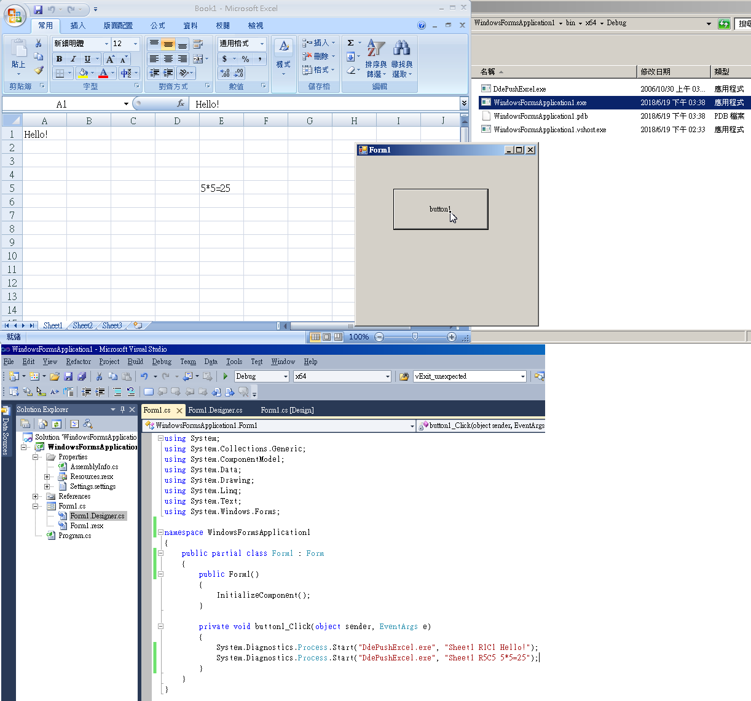Activate the Format Painter brush in Excel

pos(39,71)
